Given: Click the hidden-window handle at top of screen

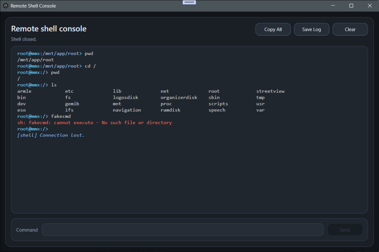Looking at the screenshot, I should point(189,2).
